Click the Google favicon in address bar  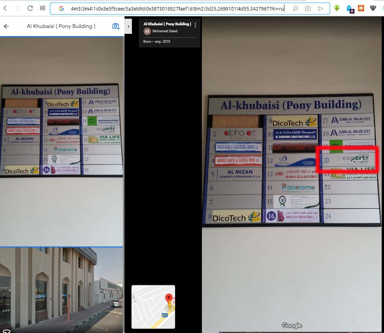pyautogui.click(x=61, y=9)
